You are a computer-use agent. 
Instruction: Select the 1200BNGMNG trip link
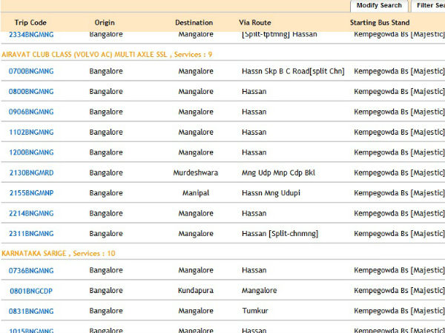coord(31,152)
